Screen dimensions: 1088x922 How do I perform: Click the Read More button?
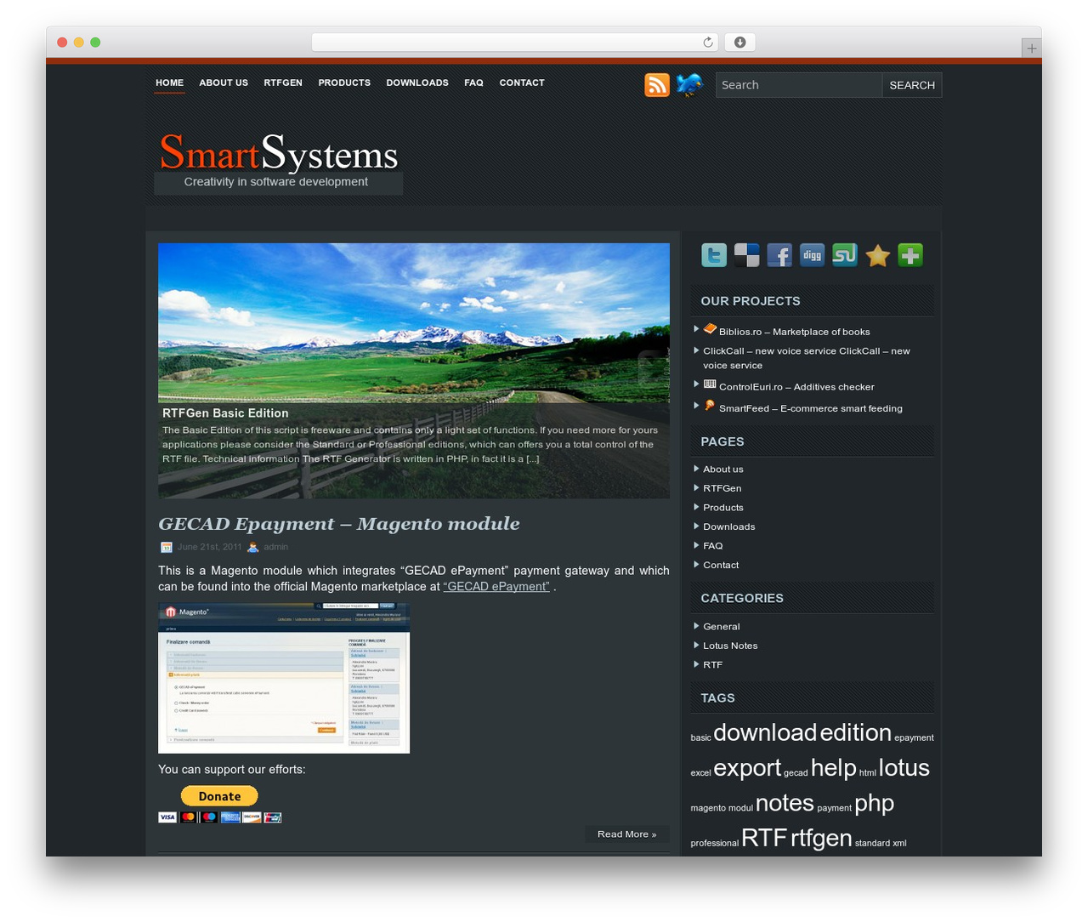click(x=626, y=834)
